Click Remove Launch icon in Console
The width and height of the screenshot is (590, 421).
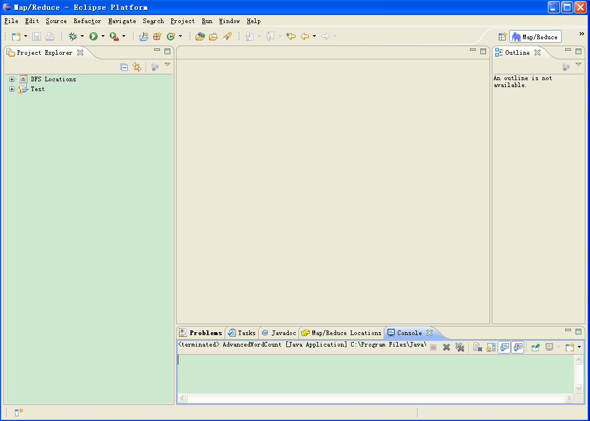point(446,347)
